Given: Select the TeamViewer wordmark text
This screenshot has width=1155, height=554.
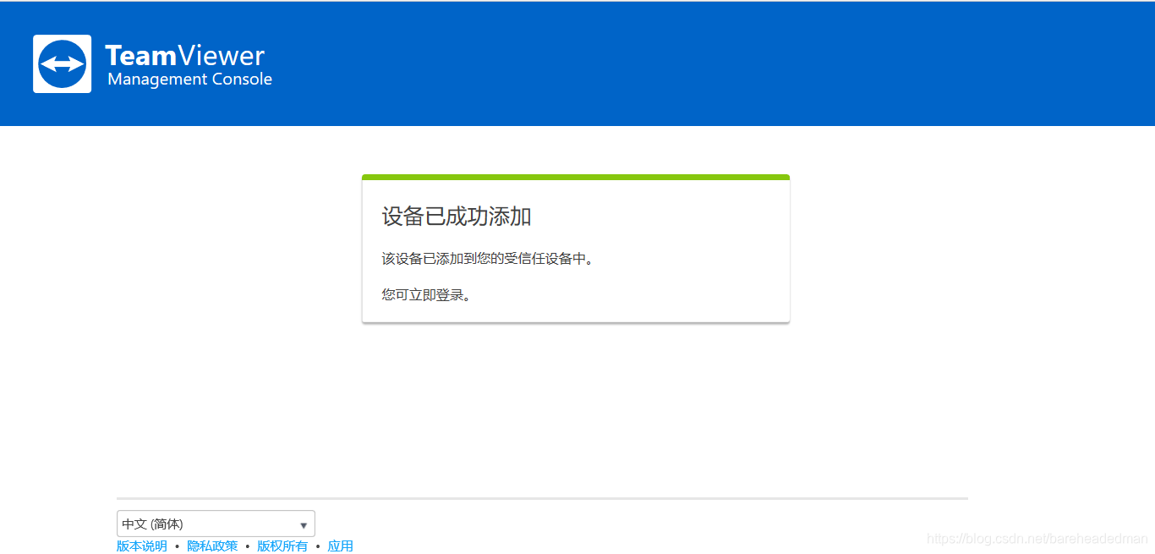Looking at the screenshot, I should (x=183, y=55).
